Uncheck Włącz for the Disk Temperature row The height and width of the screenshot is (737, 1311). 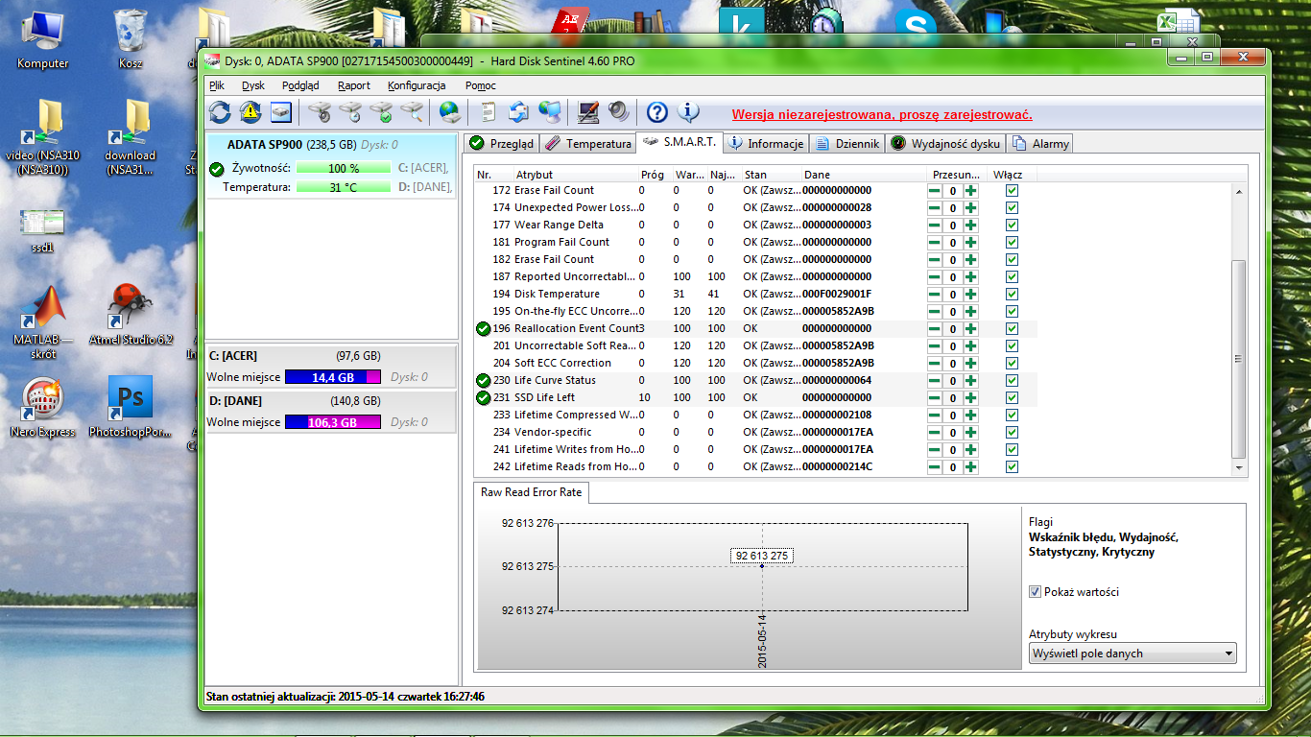[1012, 294]
